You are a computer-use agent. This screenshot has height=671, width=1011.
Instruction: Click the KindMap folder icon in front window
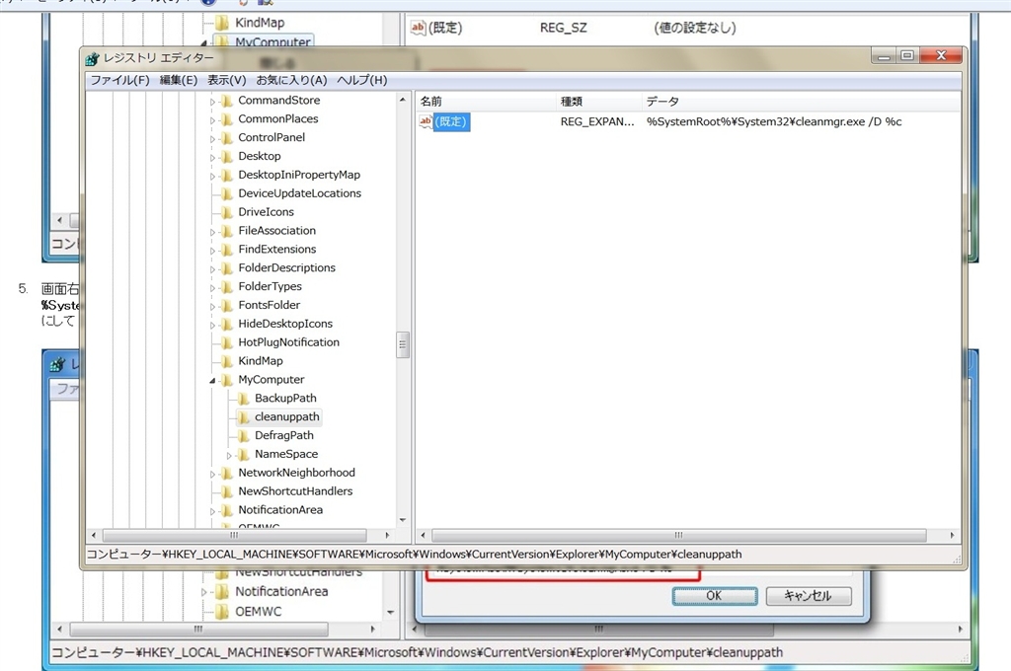point(226,361)
